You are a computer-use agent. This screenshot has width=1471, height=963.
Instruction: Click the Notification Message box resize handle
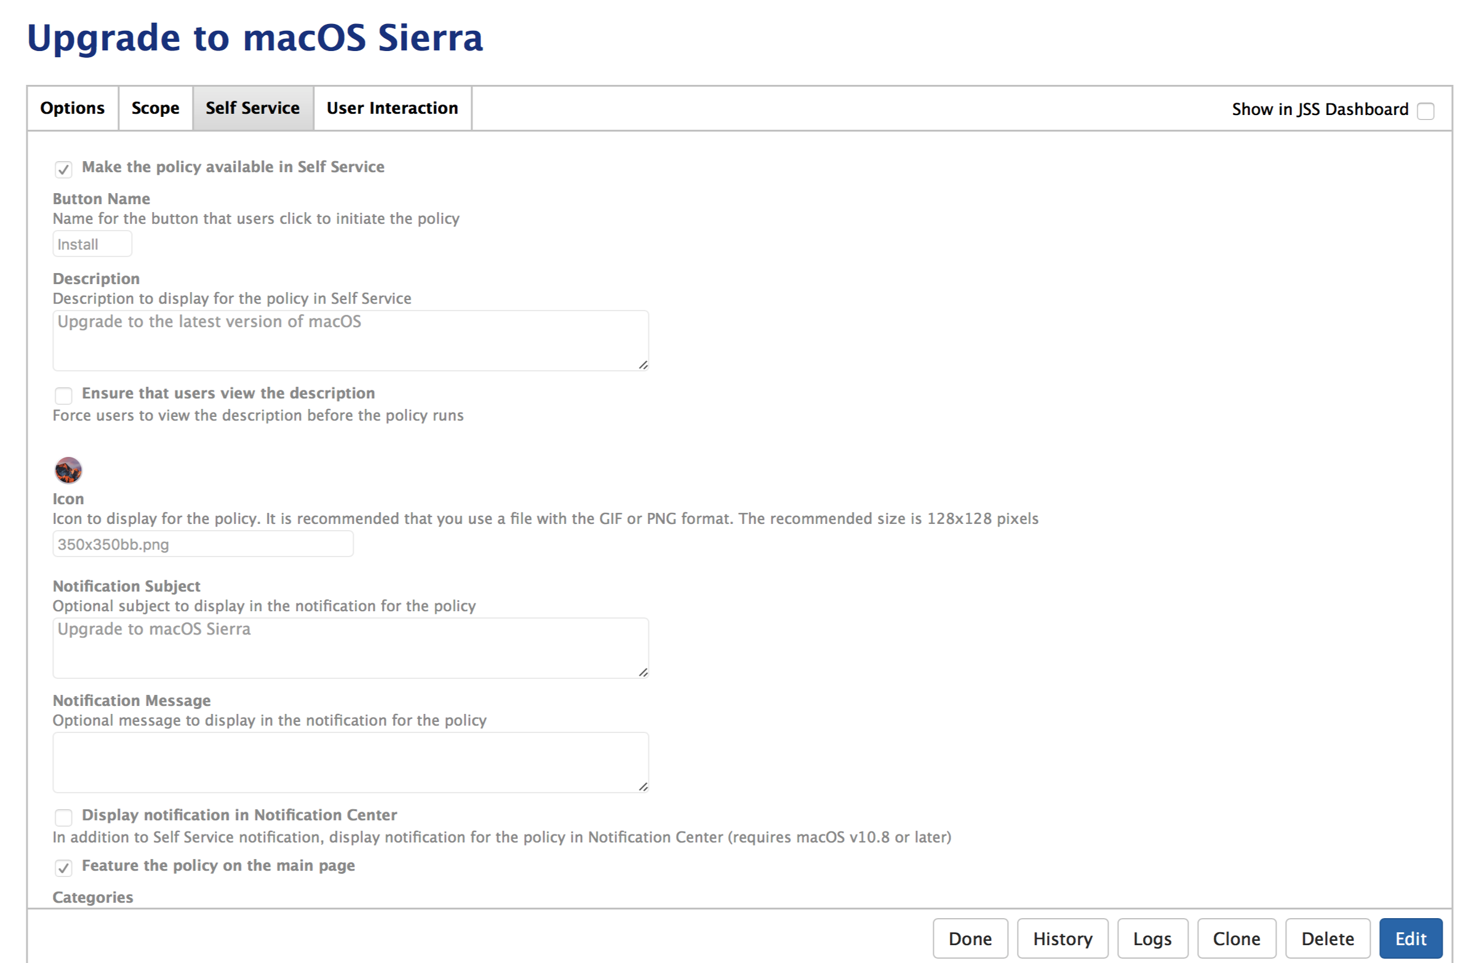(643, 787)
